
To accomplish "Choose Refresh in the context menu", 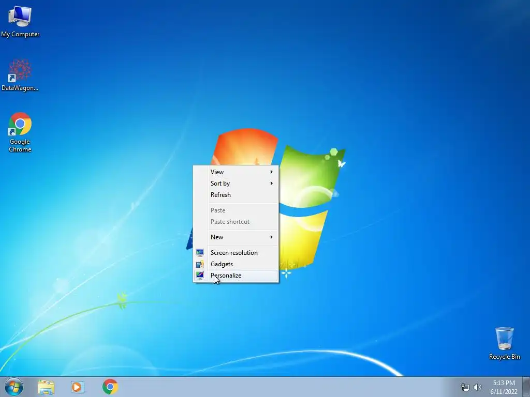I will tap(236, 195).
